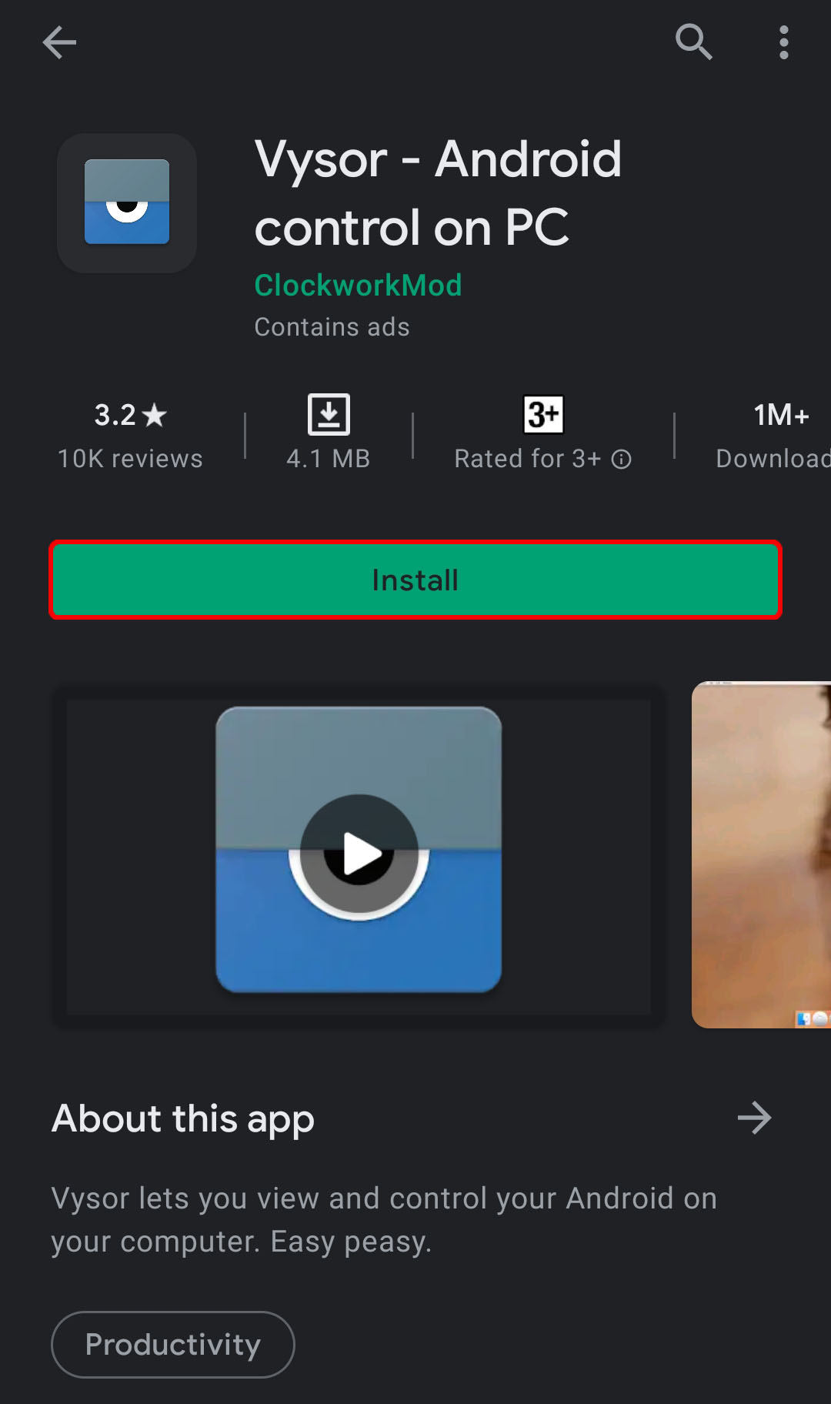The image size is (831, 1404).
Task: Open the 10K reviews label
Action: 130,459
